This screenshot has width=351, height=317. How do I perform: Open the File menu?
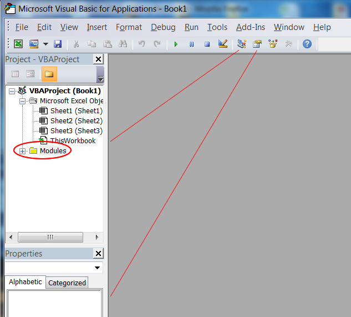pos(22,27)
